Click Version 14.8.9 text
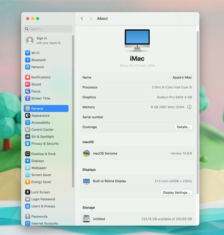224x235 pixels. (x=181, y=153)
